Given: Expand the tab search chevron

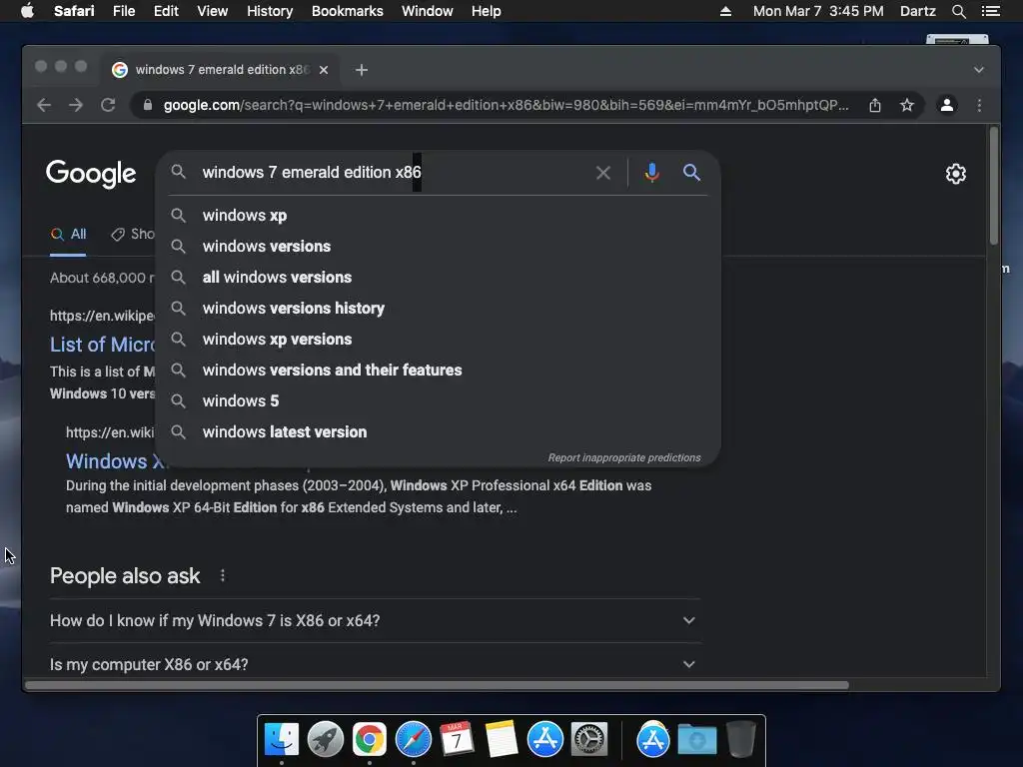Looking at the screenshot, I should pyautogui.click(x=979, y=70).
